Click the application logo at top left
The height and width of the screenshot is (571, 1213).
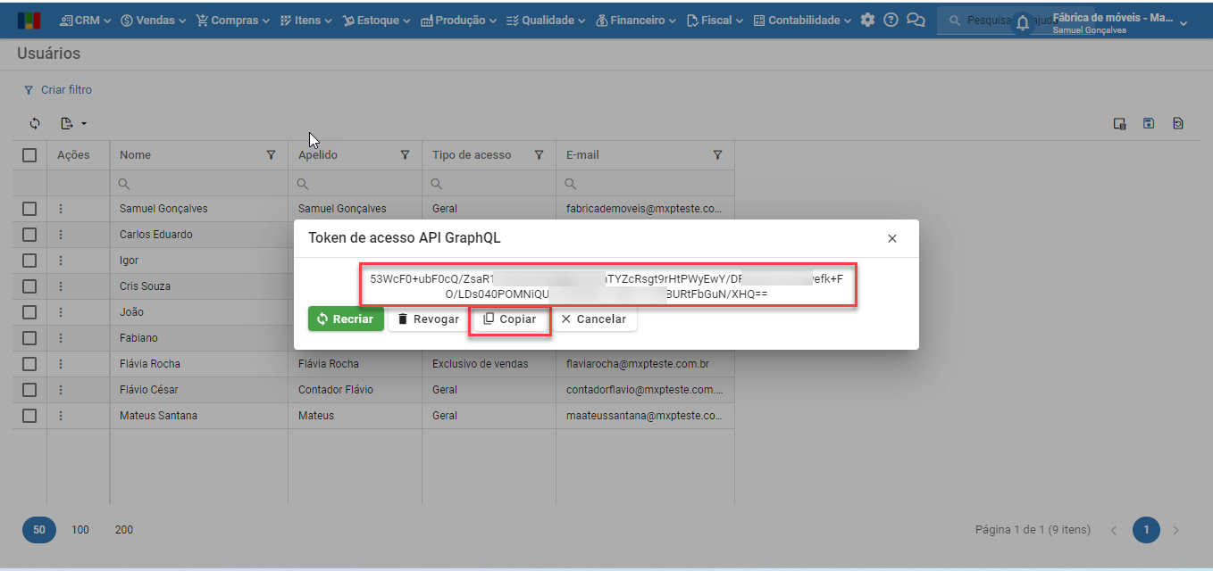29,20
